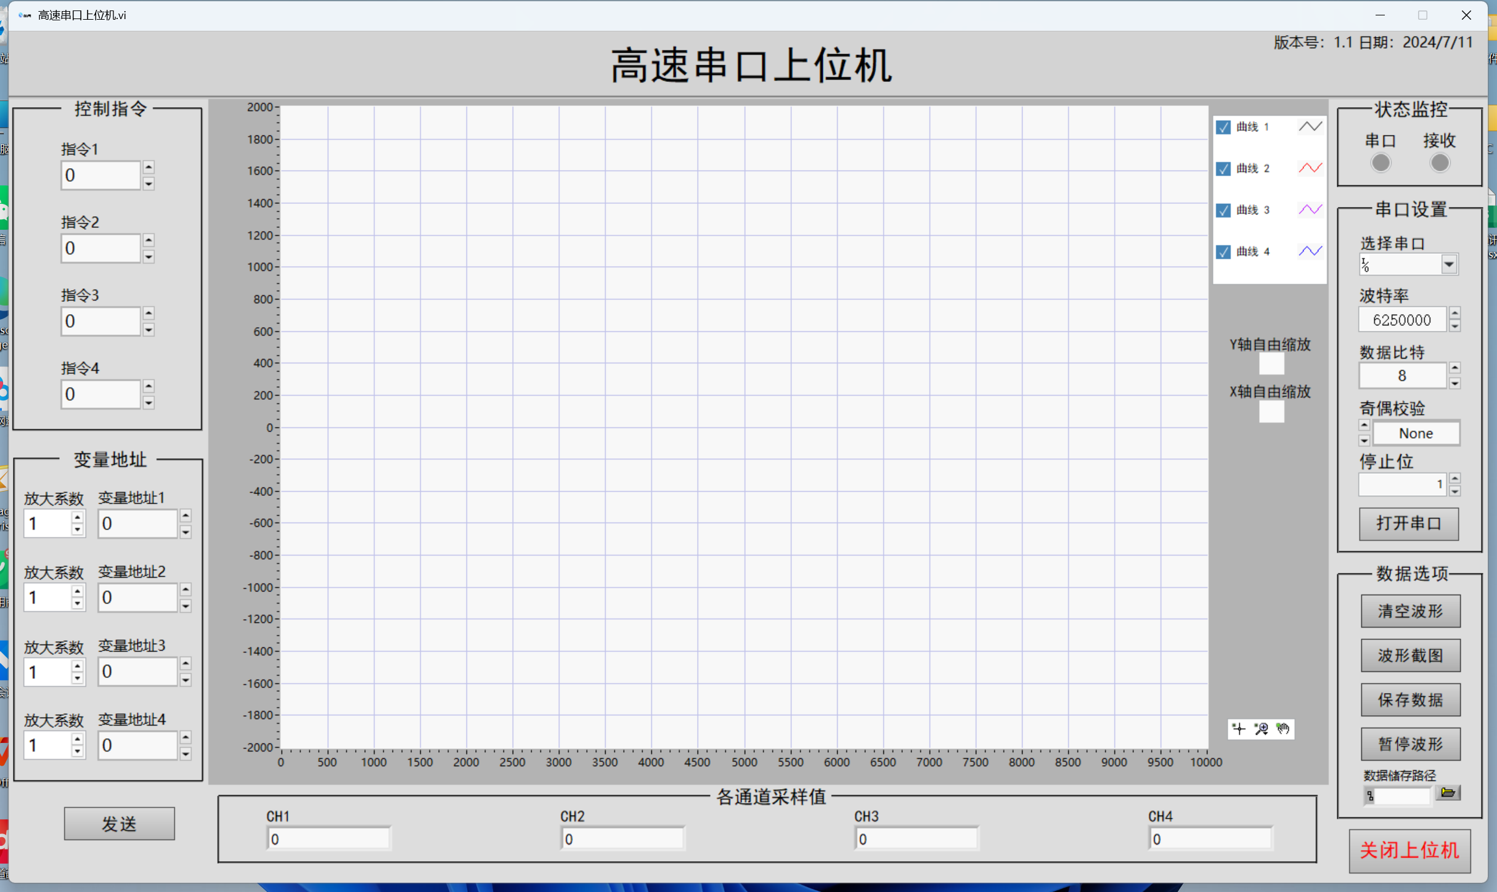Decrement the 奇偶校验 selection
This screenshot has height=892, width=1497.
1364,441
